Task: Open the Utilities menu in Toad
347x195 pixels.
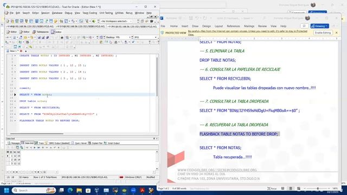Action: point(119,13)
